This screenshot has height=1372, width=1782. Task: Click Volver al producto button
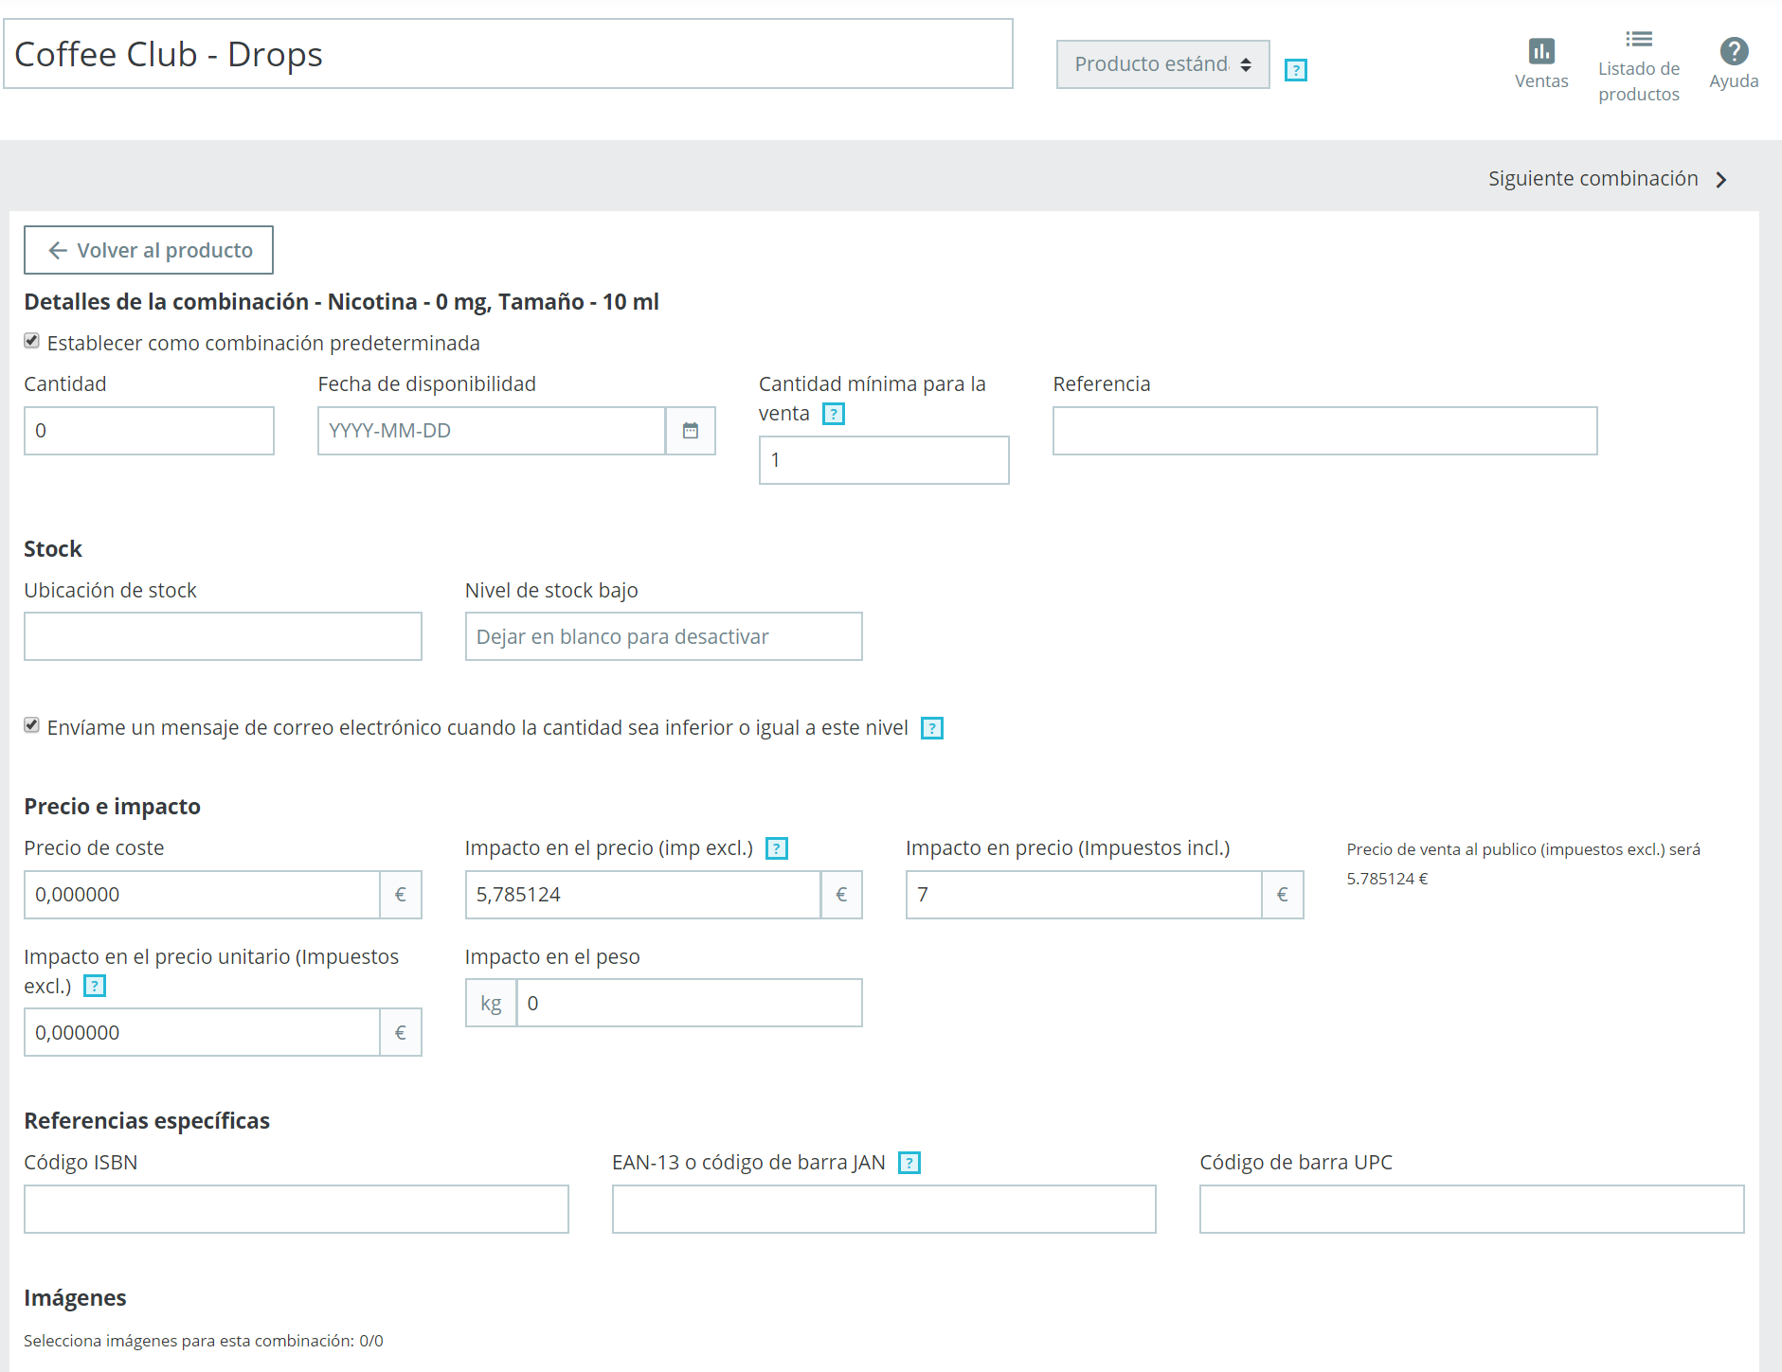tap(149, 250)
